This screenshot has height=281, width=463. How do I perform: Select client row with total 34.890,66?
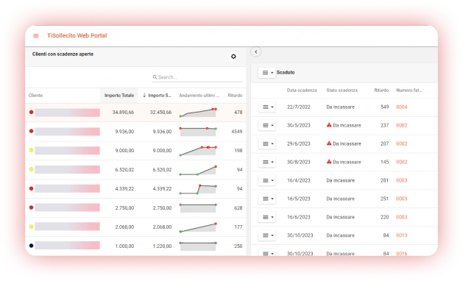tap(136, 112)
